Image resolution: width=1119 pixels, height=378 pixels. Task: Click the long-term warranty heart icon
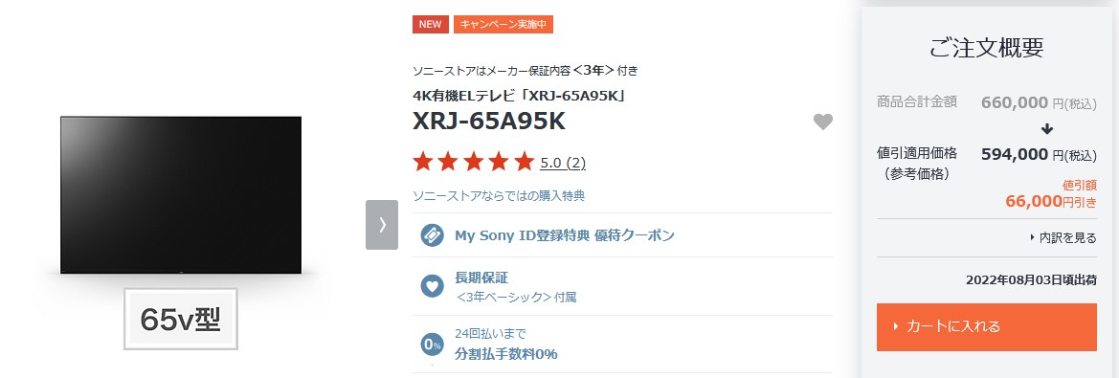click(432, 286)
